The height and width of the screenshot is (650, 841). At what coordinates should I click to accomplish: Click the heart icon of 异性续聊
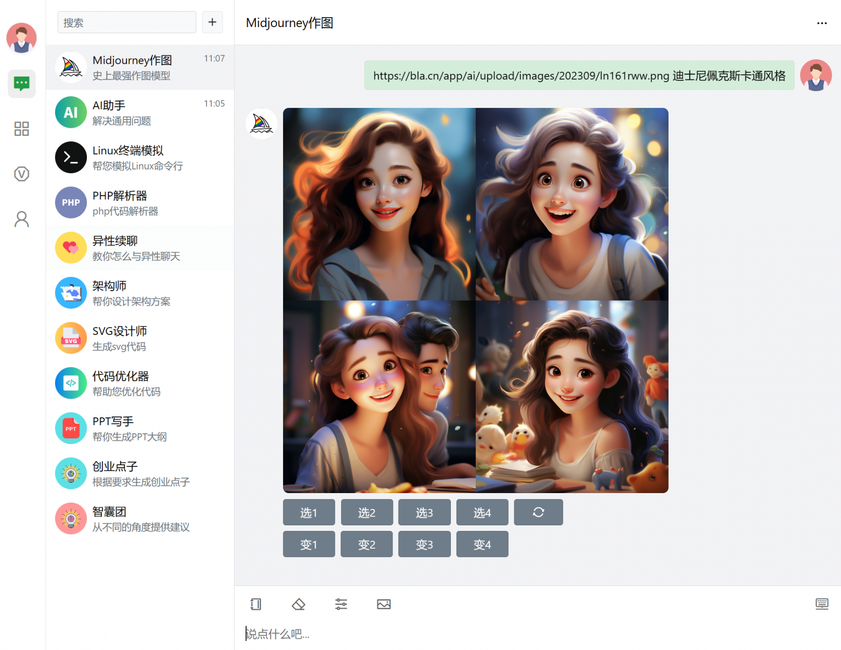coord(71,248)
